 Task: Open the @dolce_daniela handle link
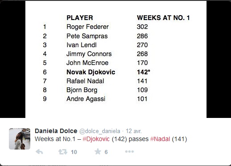(x=100, y=131)
